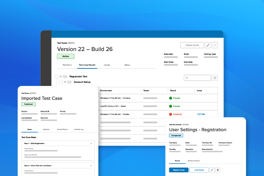Click the Regression Test folder label
The width and height of the screenshot is (264, 176).
click(x=78, y=77)
